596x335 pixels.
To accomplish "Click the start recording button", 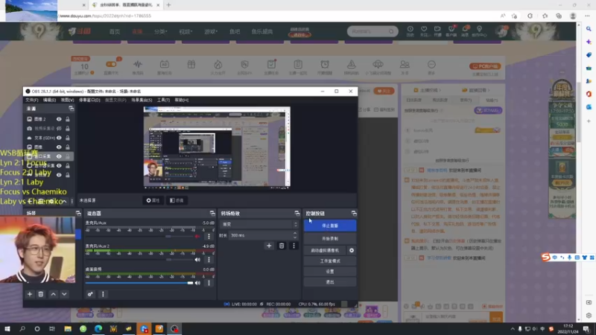I will [330, 238].
